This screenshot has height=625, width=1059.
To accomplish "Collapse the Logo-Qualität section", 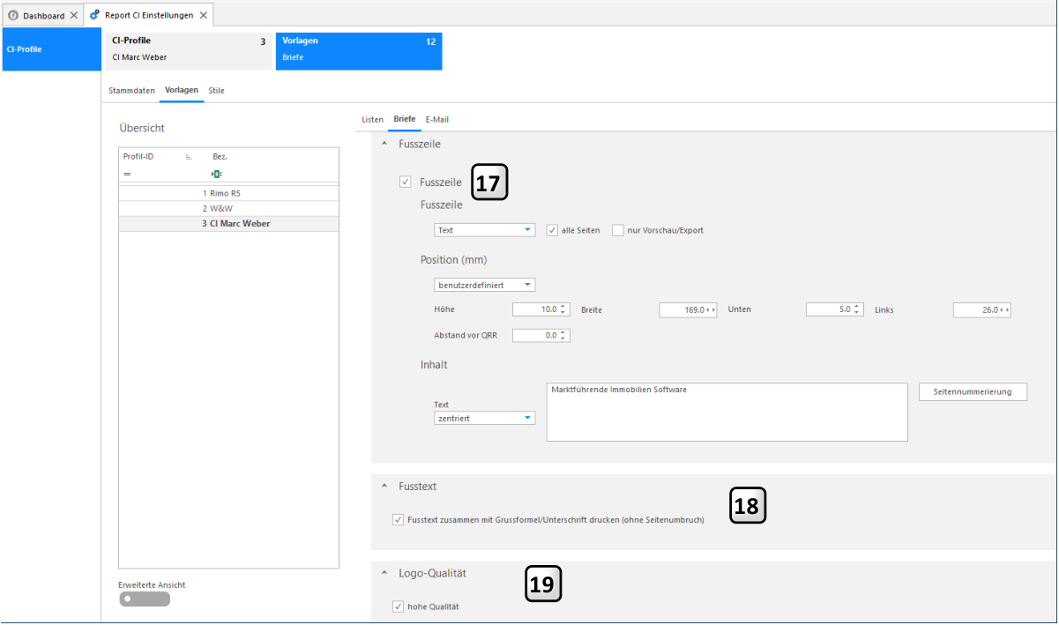I will click(x=384, y=573).
